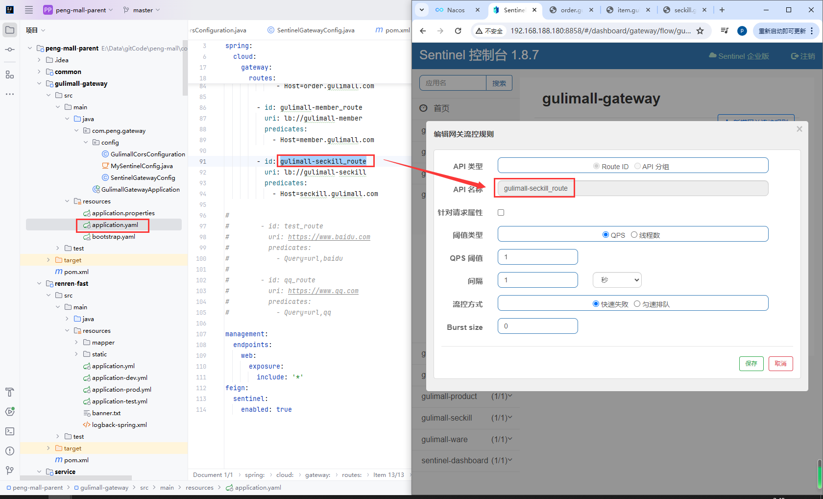Screen dimensions: 823x499
Task: Click the 注销 logout link
Action: click(803, 56)
